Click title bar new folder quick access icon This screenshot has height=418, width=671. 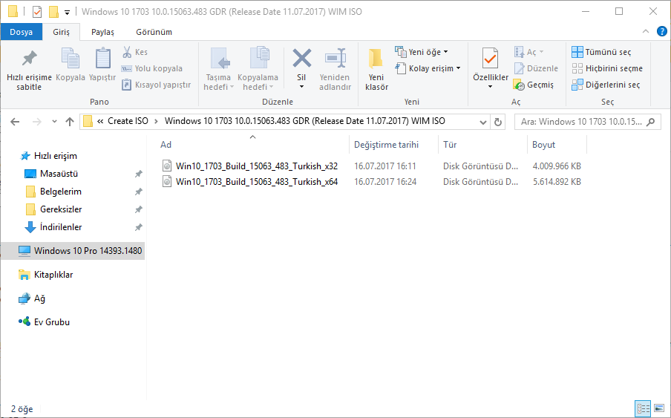[x=53, y=12]
